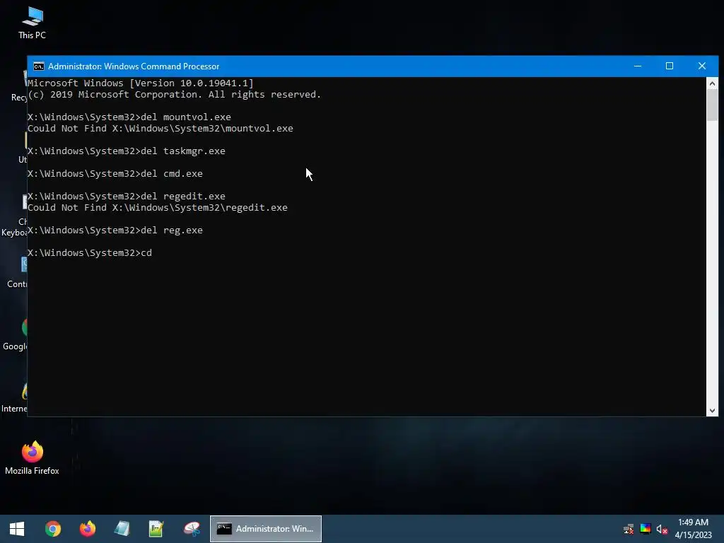Launch Google Chrome from the taskbar
Viewport: 724px width, 543px height.
click(52, 529)
